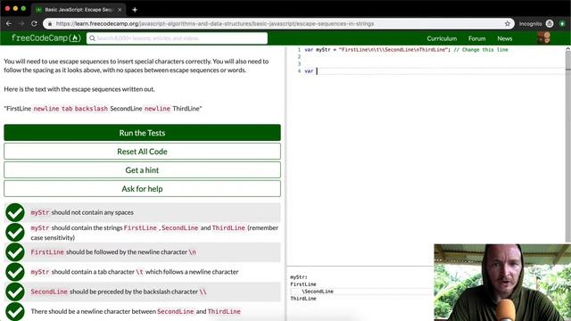Click the macOS green fullscreen button

(x=23, y=8)
